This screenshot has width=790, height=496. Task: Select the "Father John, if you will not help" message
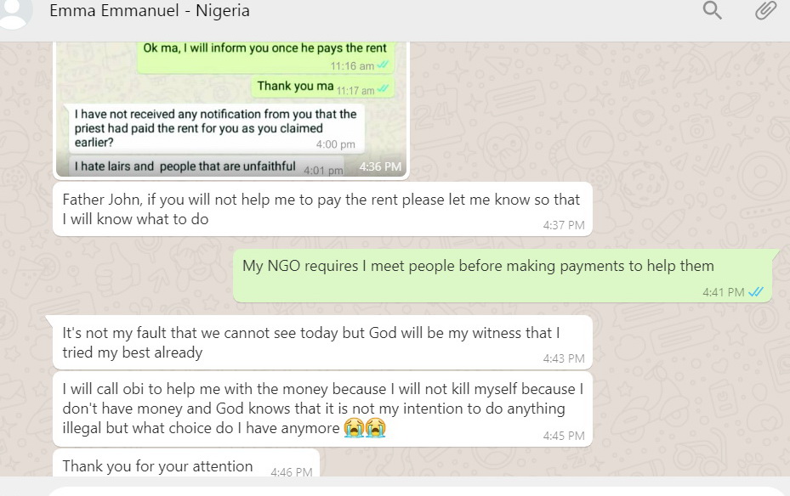321,209
